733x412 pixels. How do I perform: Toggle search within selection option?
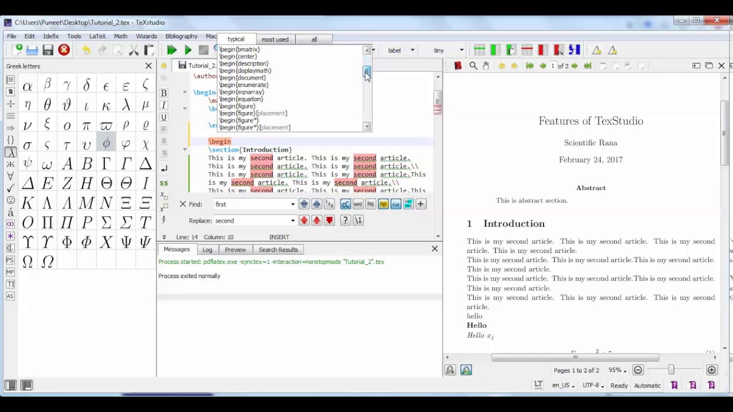(x=408, y=204)
